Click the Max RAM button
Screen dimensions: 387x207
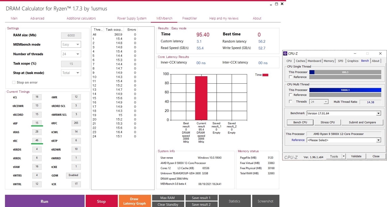pyautogui.click(x=168, y=198)
